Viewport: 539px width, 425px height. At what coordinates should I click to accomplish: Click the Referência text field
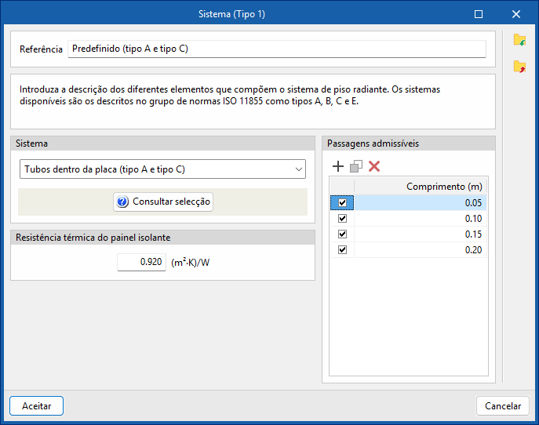[x=276, y=49]
